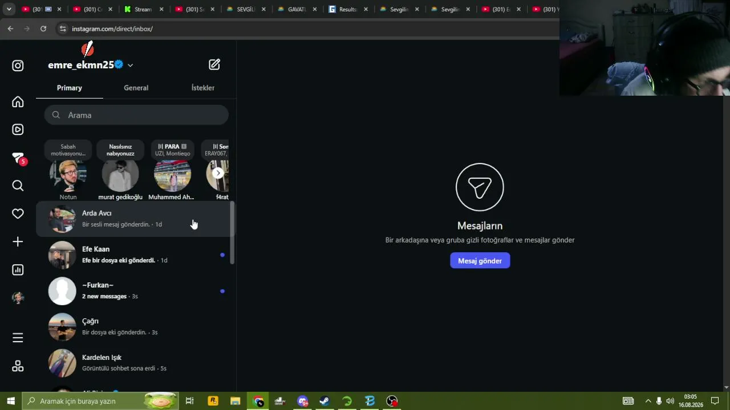Image resolution: width=730 pixels, height=410 pixels.
Task: Switch to the Primary inbox tab
Action: click(x=70, y=88)
